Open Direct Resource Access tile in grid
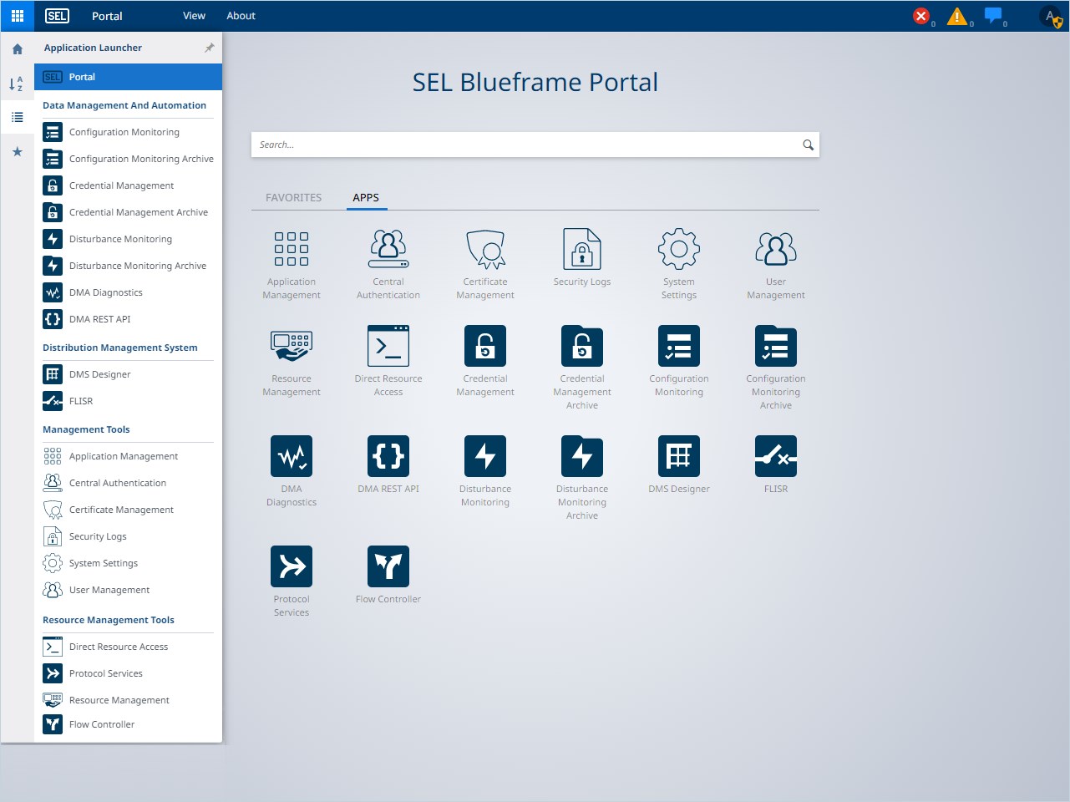Screen dimensions: 1070x802 tap(388, 361)
